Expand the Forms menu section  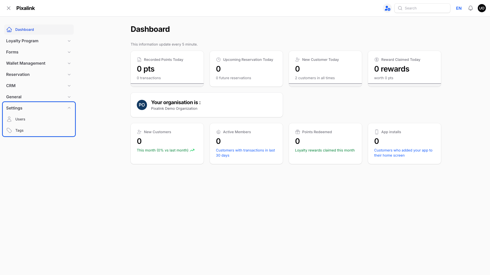tap(39, 52)
